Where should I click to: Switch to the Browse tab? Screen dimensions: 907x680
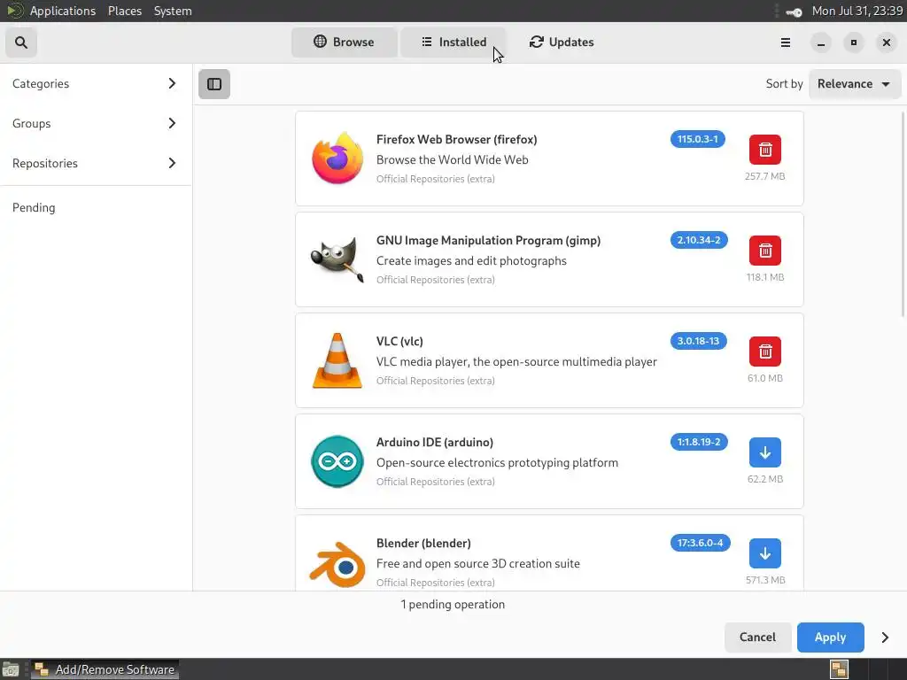(x=345, y=42)
